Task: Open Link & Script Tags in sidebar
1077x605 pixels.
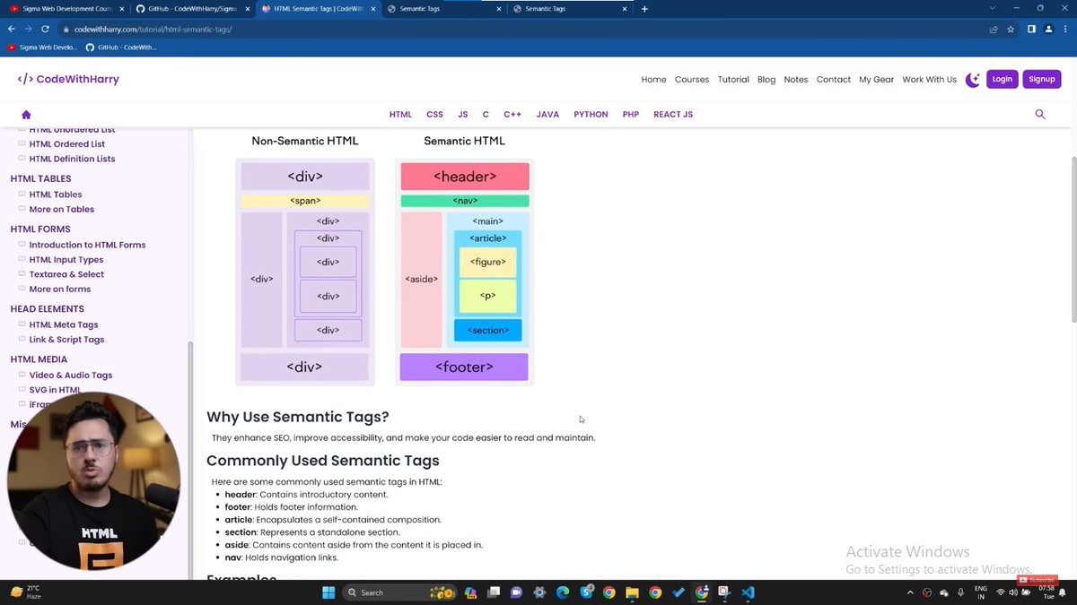Action: click(x=66, y=340)
